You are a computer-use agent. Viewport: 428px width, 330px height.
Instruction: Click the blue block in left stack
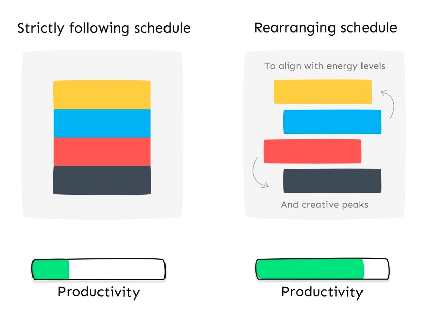[x=102, y=124]
